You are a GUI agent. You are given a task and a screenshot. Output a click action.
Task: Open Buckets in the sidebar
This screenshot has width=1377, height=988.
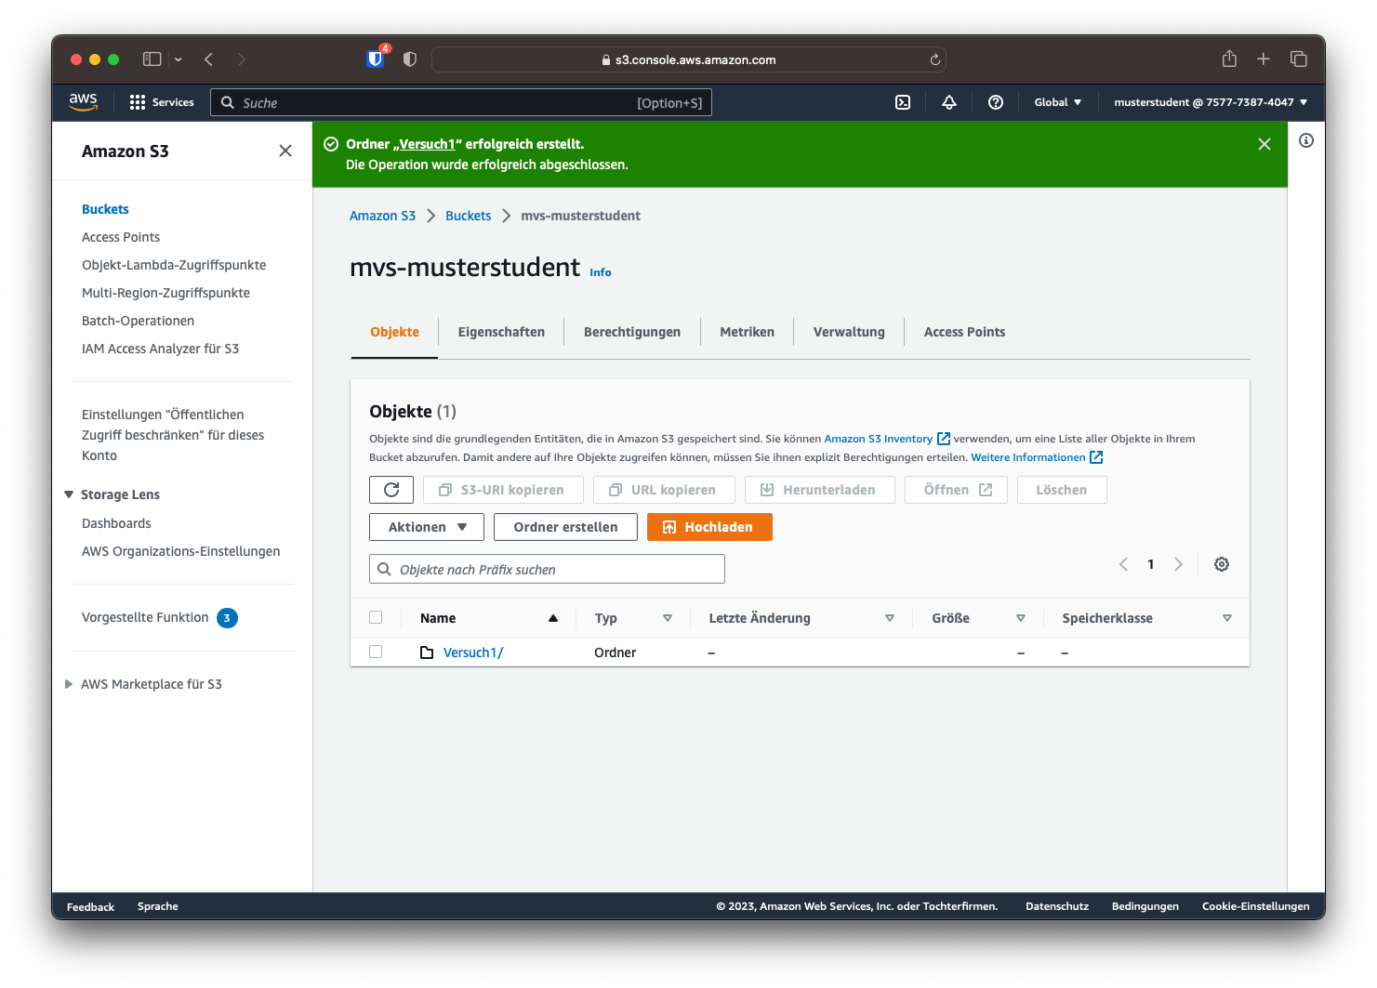pyautogui.click(x=105, y=209)
